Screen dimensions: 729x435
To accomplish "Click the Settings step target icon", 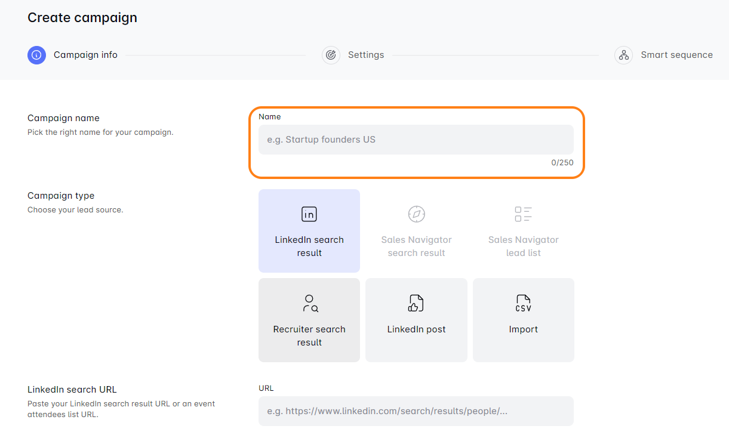I will click(331, 55).
